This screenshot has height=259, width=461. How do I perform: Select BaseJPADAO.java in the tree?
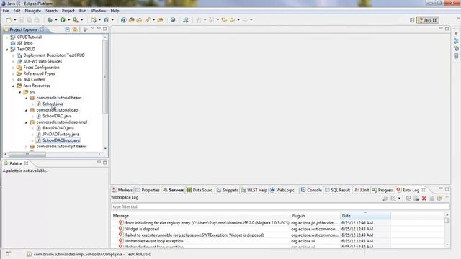coord(58,128)
